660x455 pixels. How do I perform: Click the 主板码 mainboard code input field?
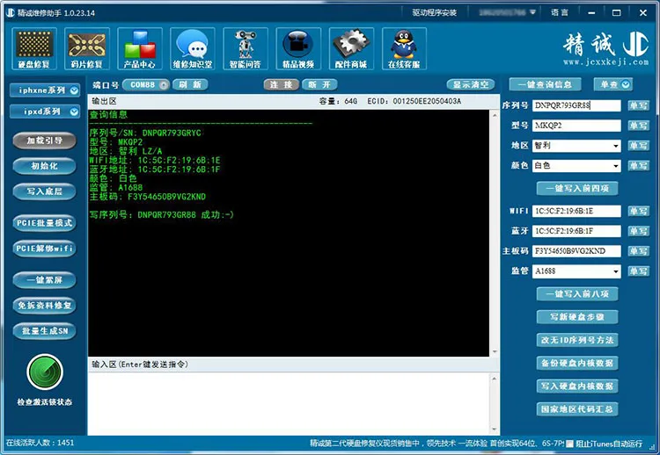tap(576, 251)
